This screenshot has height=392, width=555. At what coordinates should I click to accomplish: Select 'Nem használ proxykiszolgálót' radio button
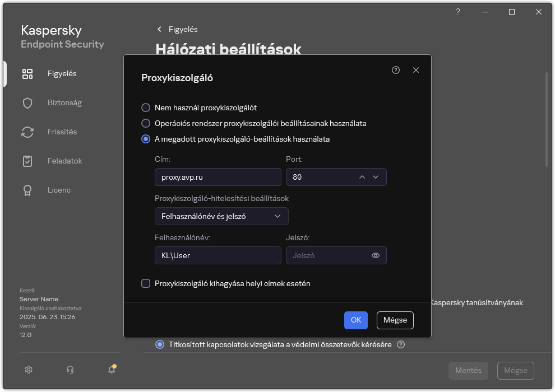146,108
